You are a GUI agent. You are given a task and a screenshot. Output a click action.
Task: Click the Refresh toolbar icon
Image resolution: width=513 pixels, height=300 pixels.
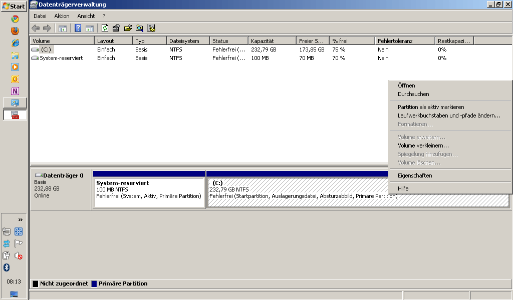coord(105,28)
